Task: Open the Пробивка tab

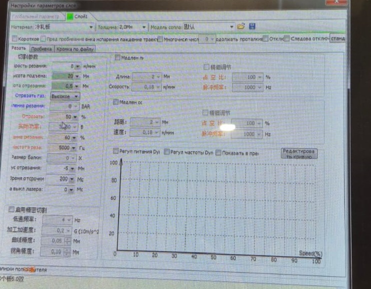Action: 41,49
